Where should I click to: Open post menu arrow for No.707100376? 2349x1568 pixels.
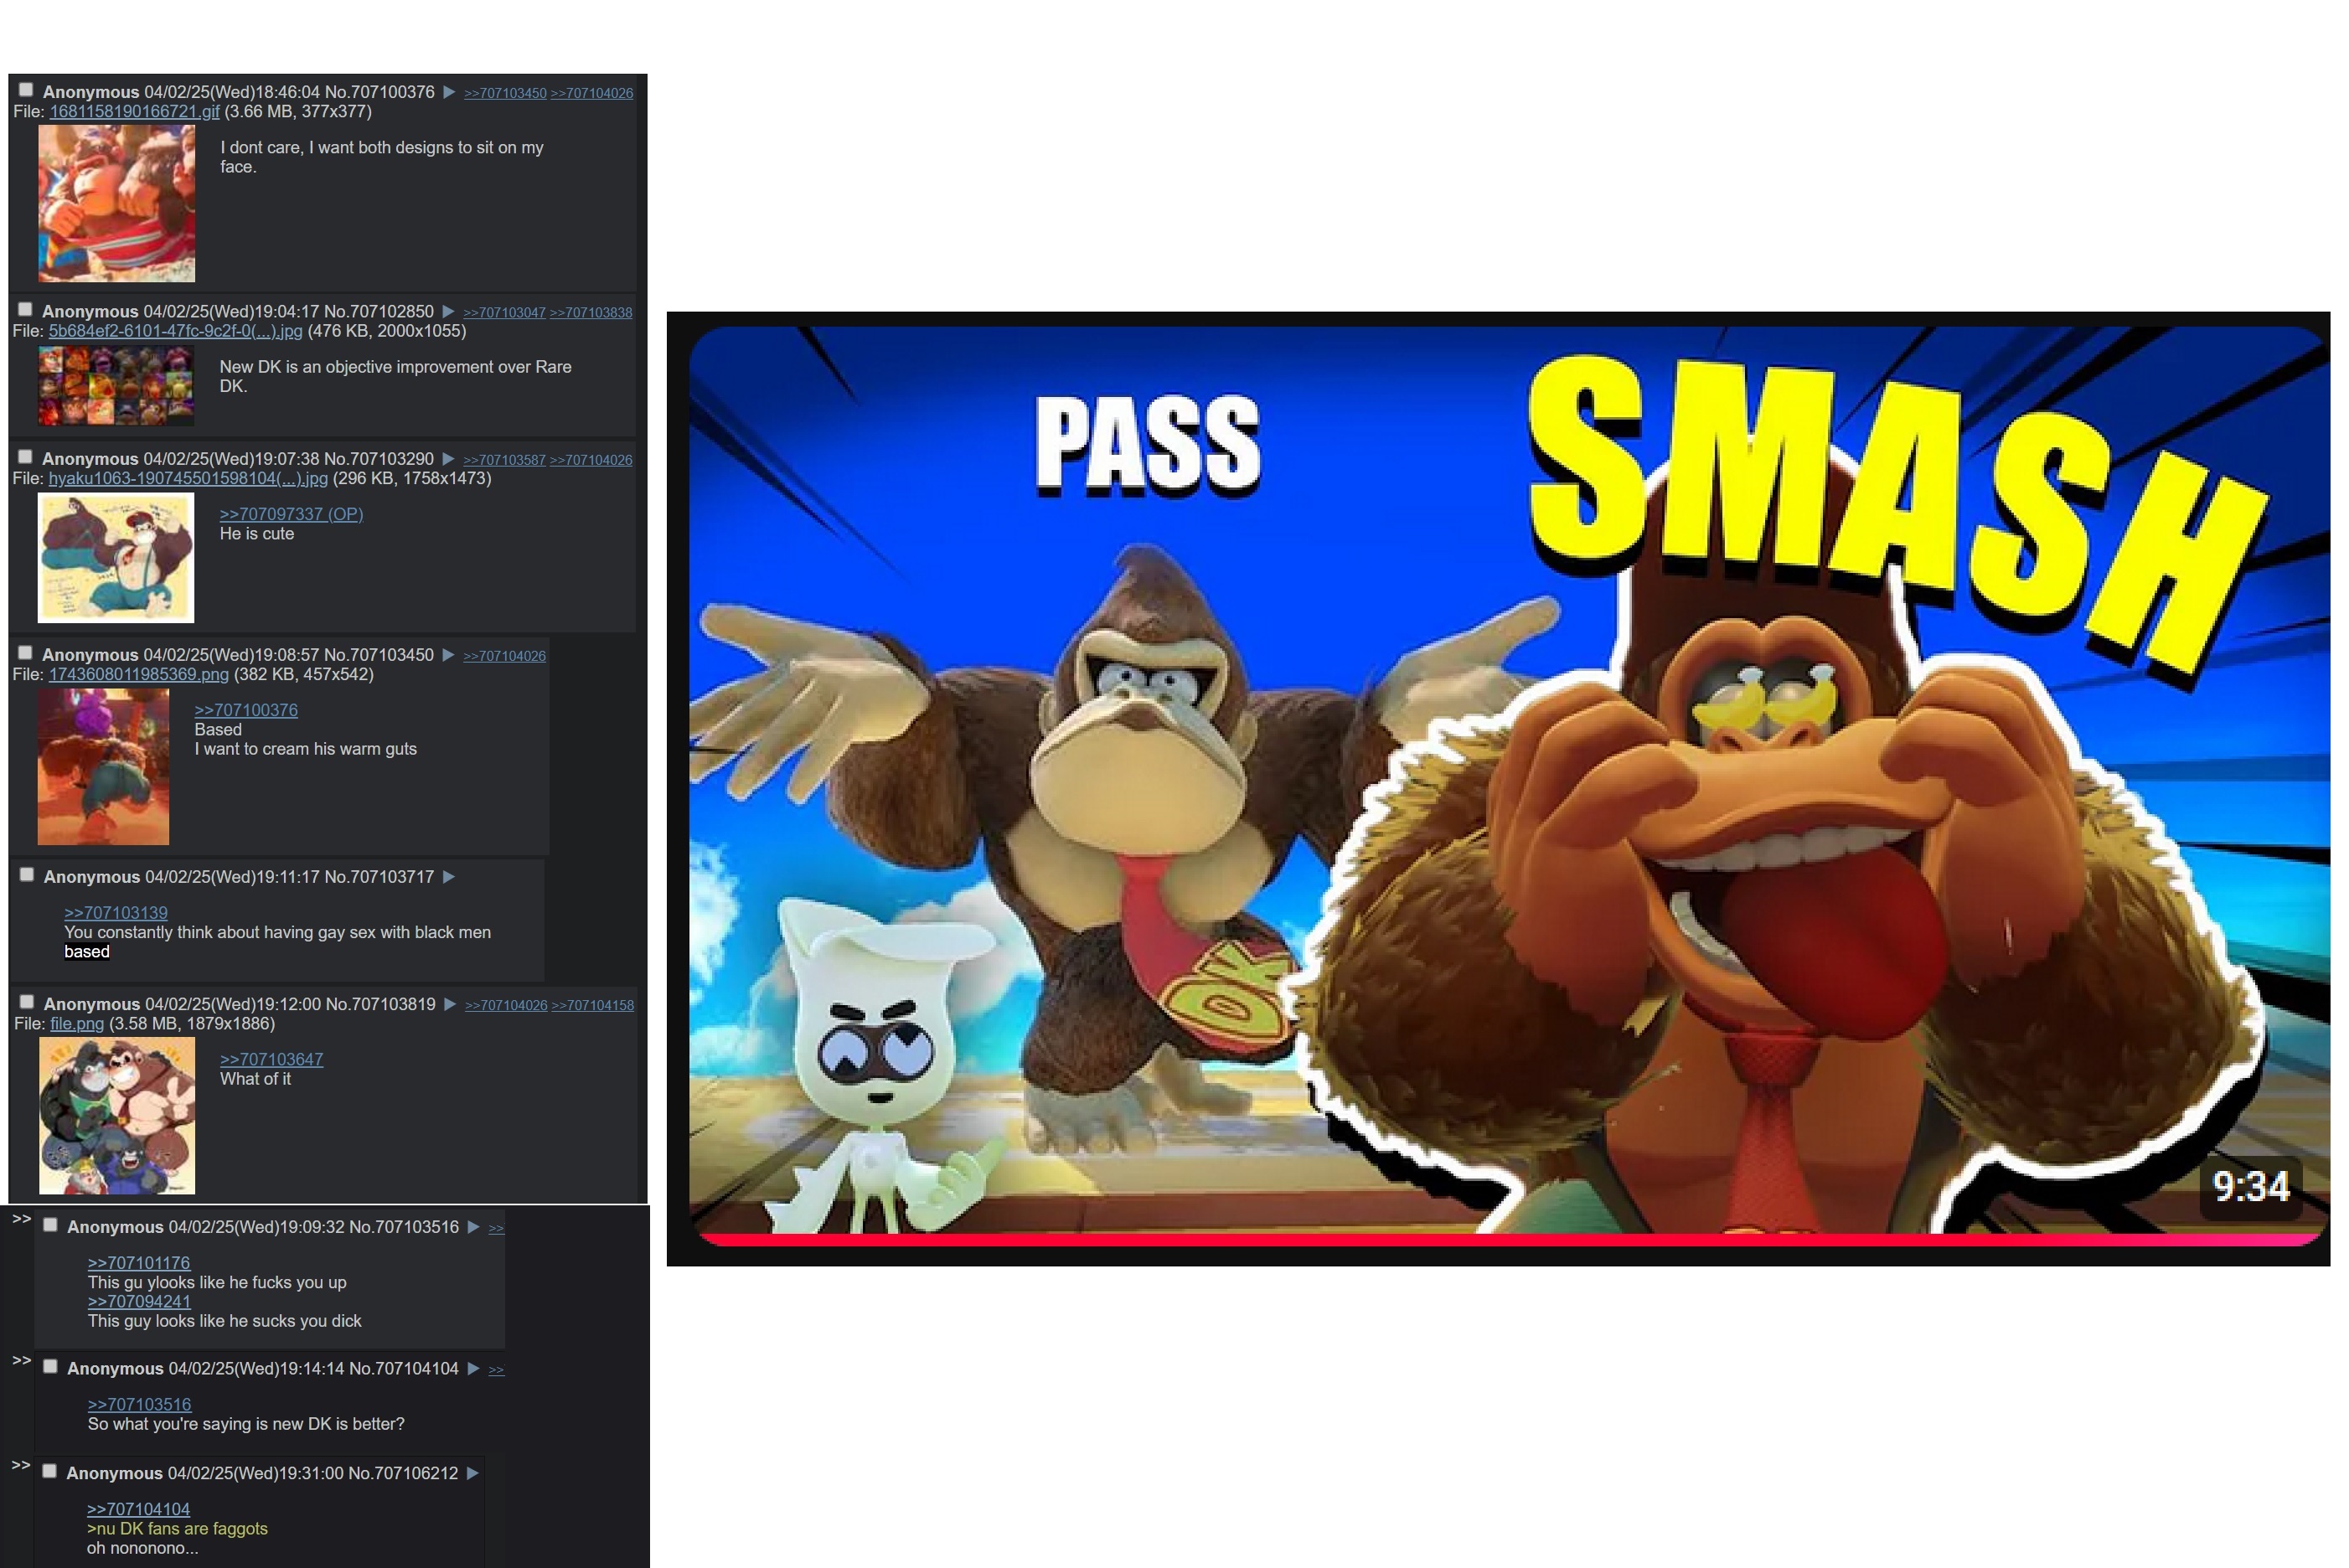tap(450, 92)
